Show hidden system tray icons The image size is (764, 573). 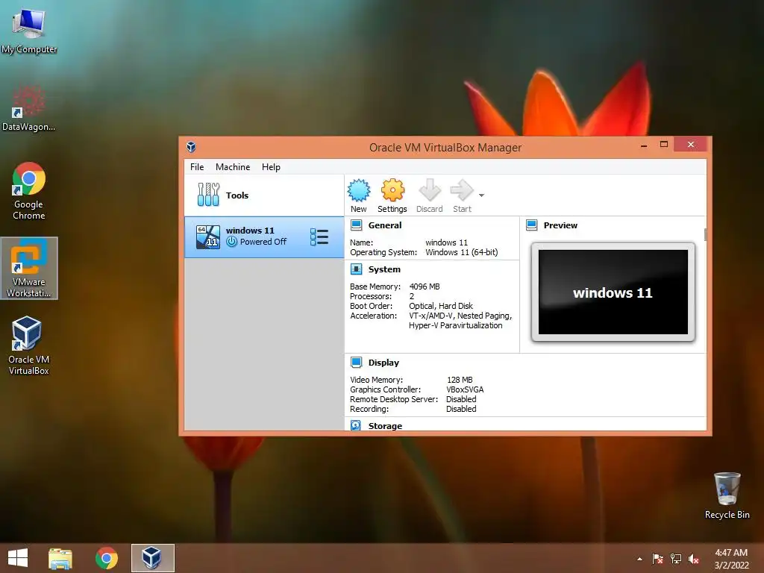639,559
